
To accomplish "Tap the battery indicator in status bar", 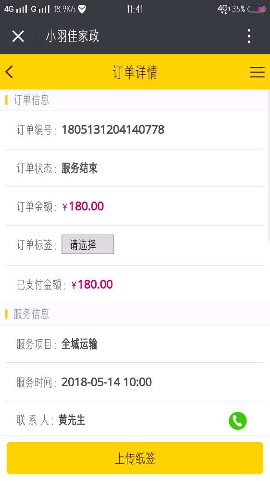I will tap(256, 9).
